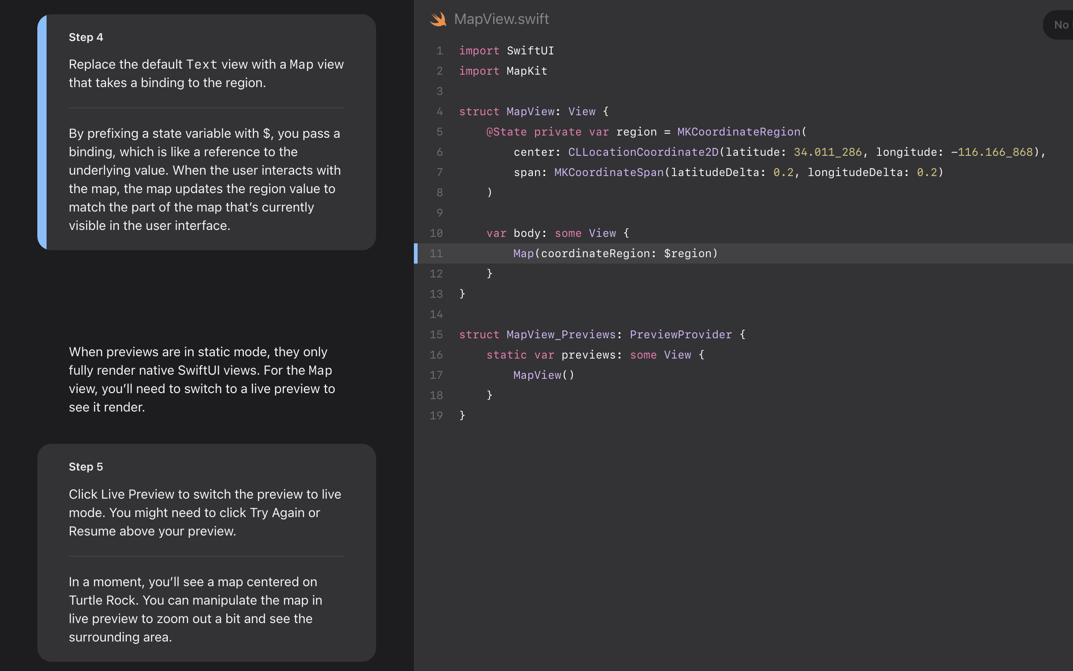1073x671 pixels.
Task: Click line number 11 in the gutter
Action: [436, 253]
